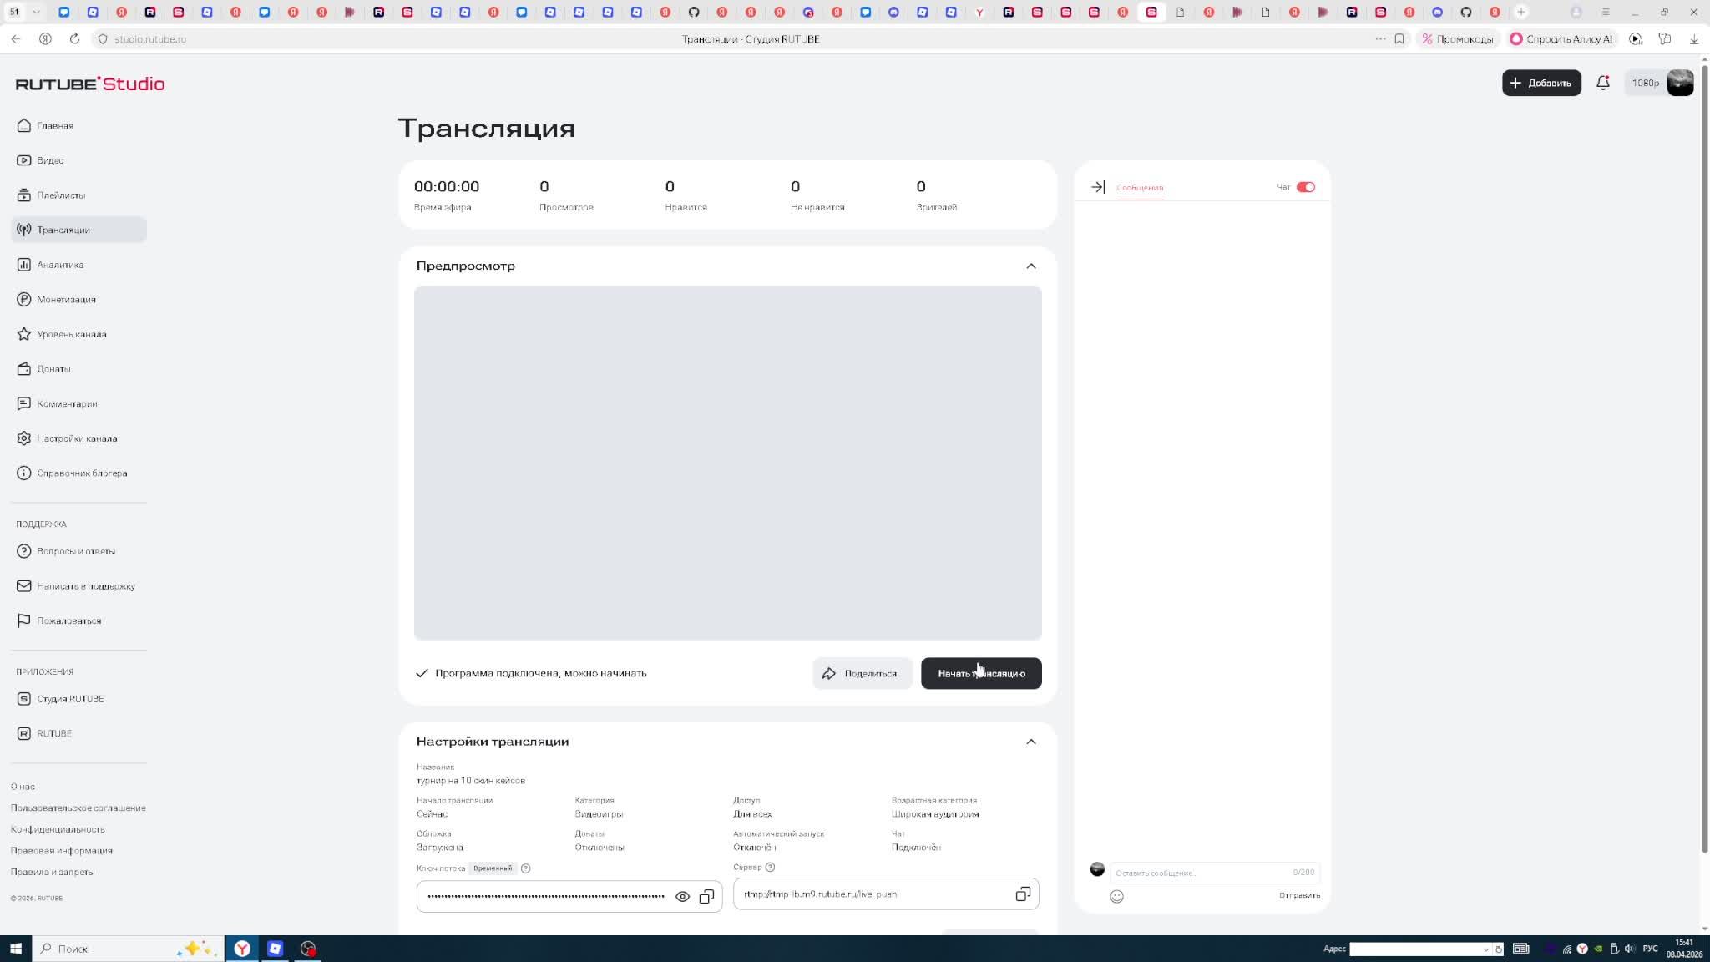Collapse the Настройки трансляции section
Viewport: 1710px width, 962px height.
1030,742
